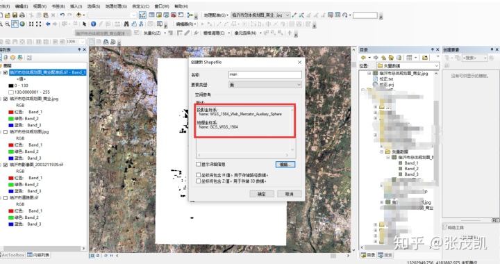Click the Print icon
This screenshot has height=264, width=500.
coord(22,15)
